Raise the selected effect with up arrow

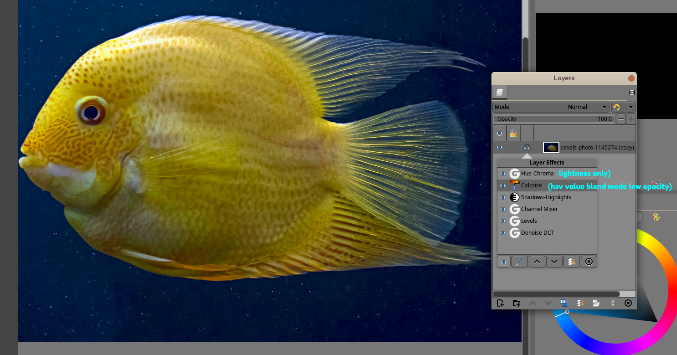537,262
